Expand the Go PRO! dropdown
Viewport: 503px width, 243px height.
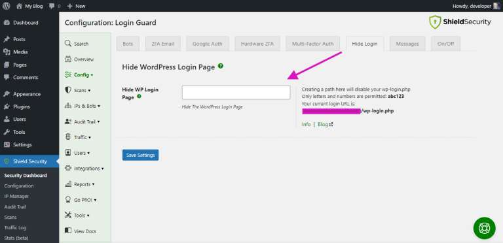coord(85,200)
